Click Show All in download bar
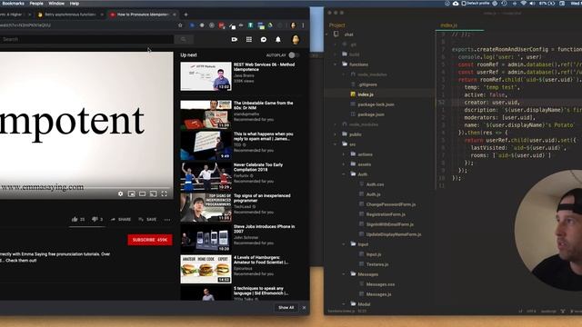Viewport: 582px width, 327px height. tap(286, 307)
